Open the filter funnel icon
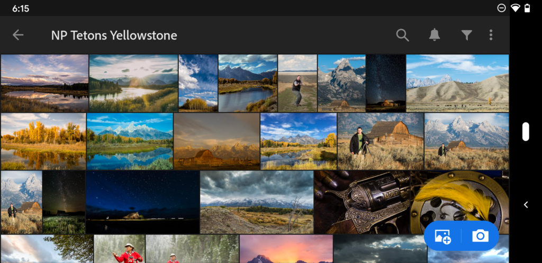Image resolution: width=542 pixels, height=263 pixels. 467,35
